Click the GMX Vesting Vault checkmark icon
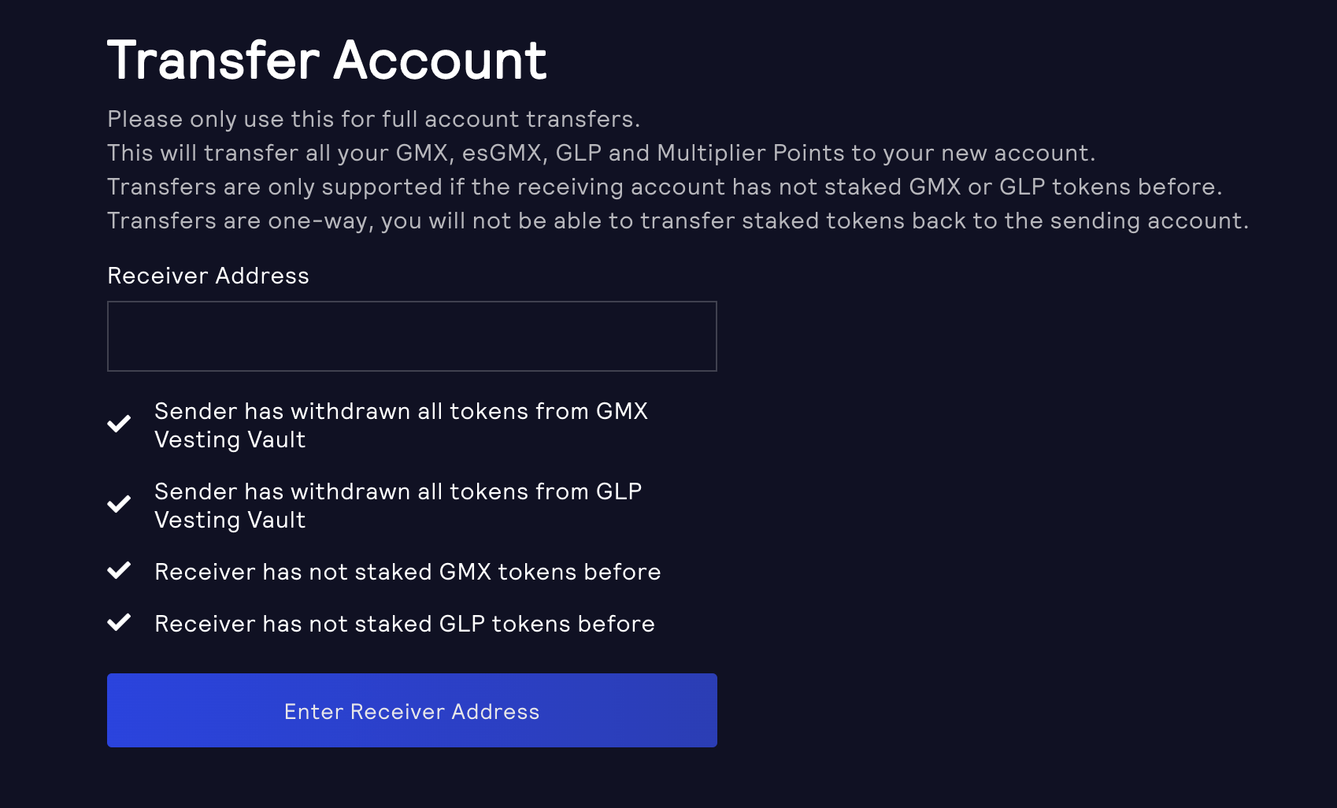The height and width of the screenshot is (808, 1337). click(119, 424)
